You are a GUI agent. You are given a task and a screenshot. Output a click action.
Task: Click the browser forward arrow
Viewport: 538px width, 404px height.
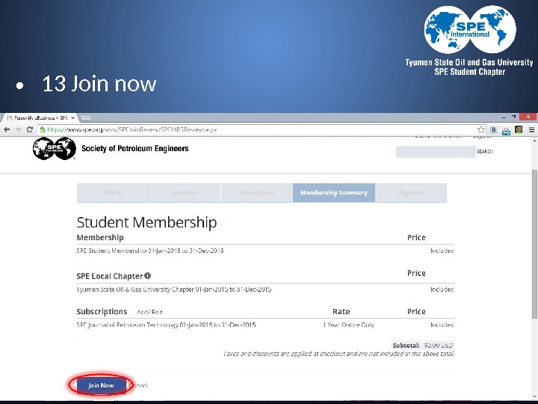tap(18, 129)
